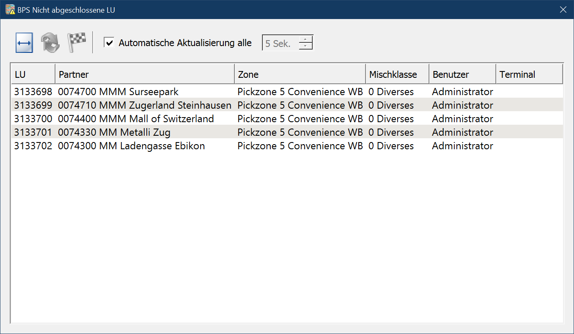The width and height of the screenshot is (574, 334).
Task: Uncheck Automatische Aktualisierung alle checkbox
Action: [109, 43]
